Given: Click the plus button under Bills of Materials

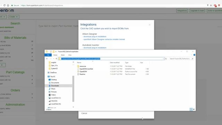Looking at the screenshot, I should (2, 65).
